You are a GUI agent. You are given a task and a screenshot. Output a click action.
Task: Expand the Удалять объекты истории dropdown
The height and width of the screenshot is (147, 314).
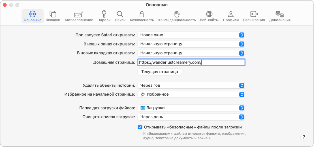[x=191, y=85]
